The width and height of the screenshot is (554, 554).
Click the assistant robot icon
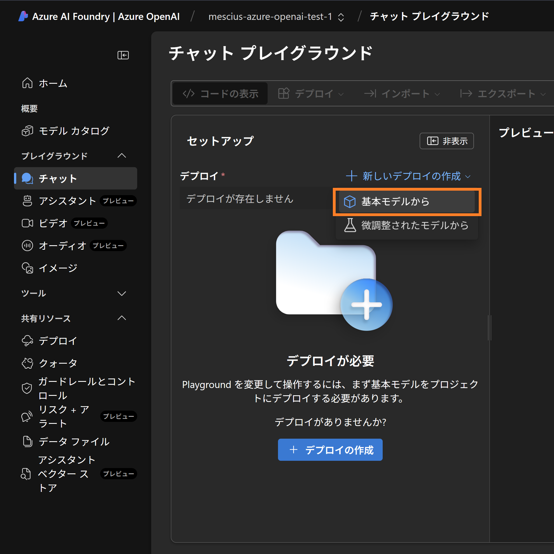27,201
